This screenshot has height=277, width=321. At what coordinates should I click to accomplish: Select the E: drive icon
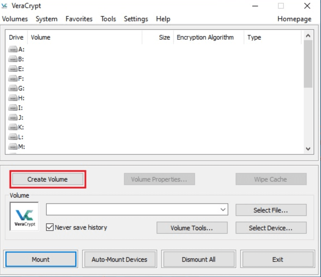(x=13, y=69)
